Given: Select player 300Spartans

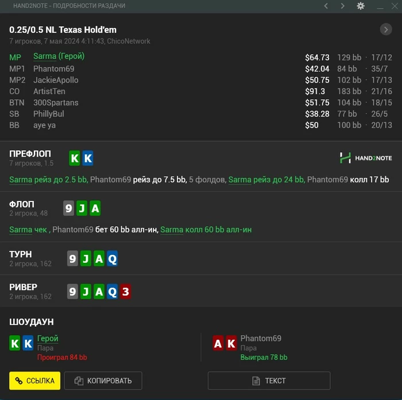Looking at the screenshot, I should click(x=56, y=103).
